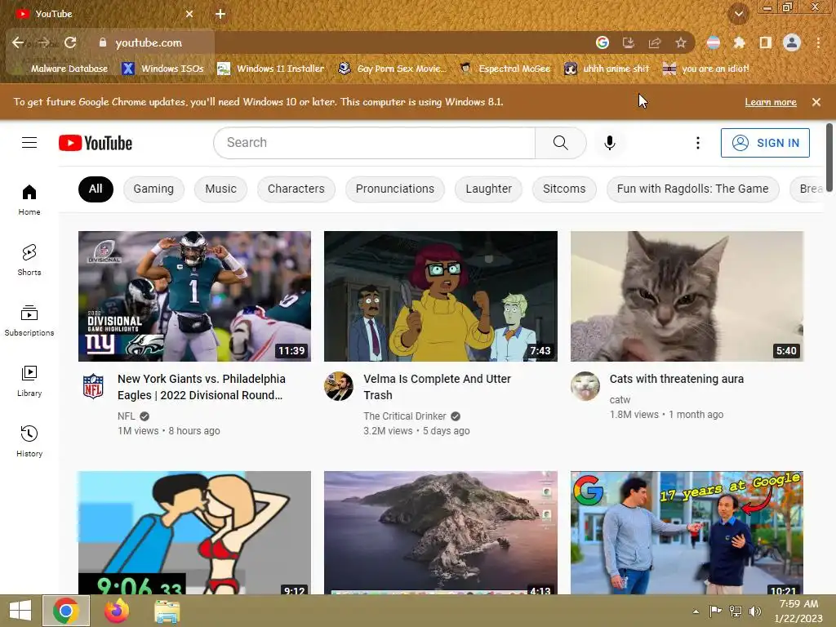Open YouTube settings three-dot menu

pos(697,143)
